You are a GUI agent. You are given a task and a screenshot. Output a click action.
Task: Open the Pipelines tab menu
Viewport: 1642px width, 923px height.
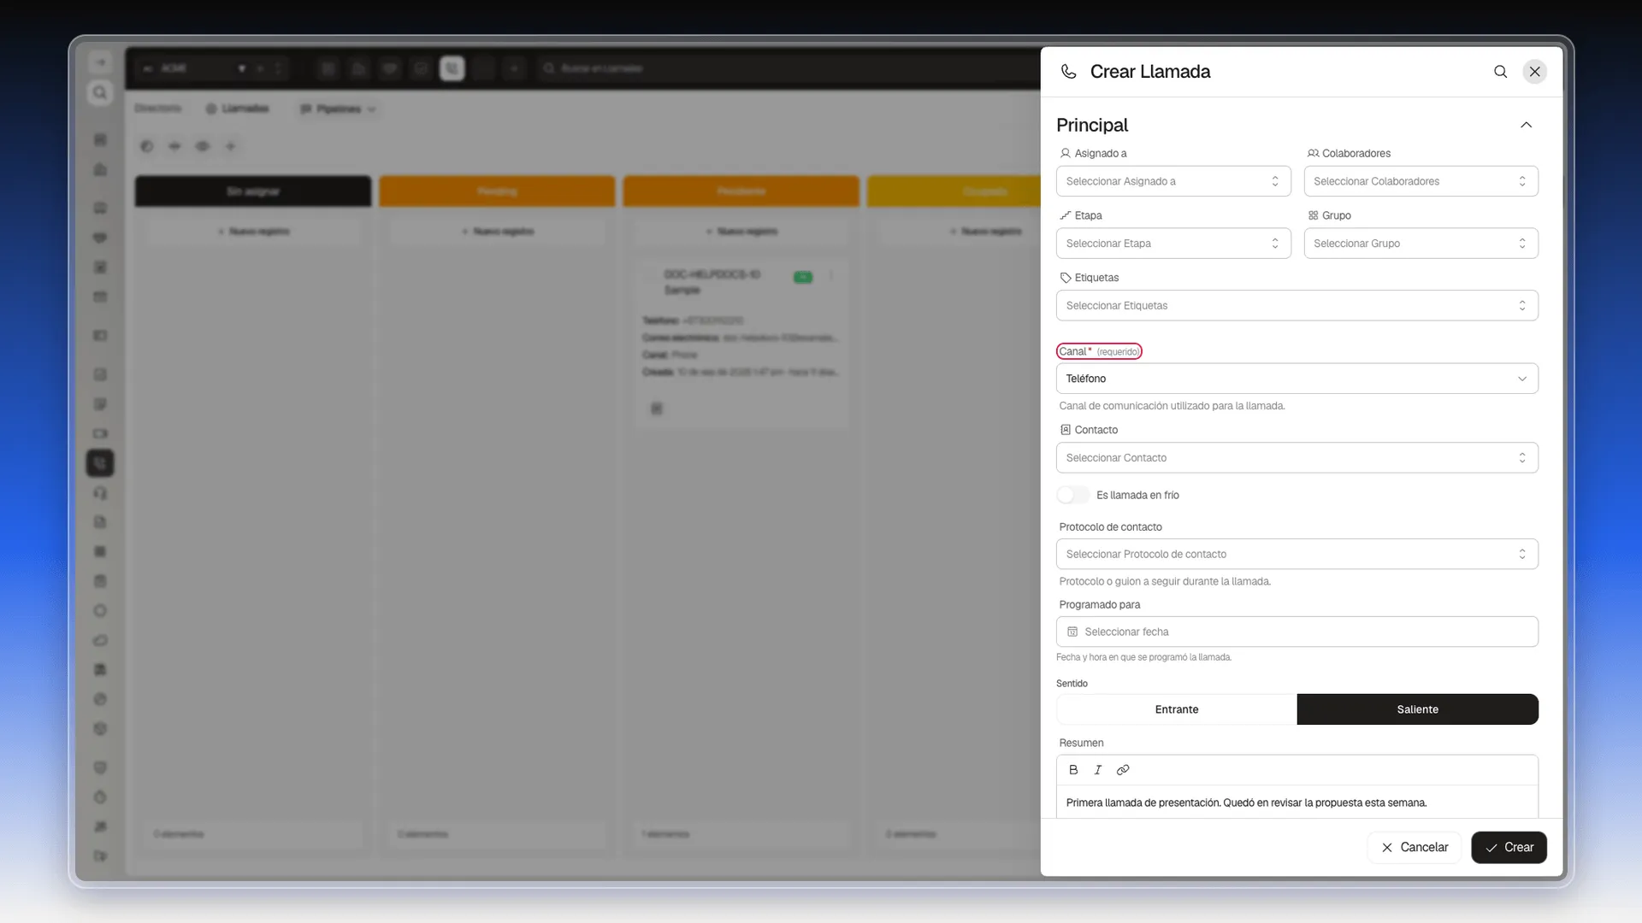pyautogui.click(x=339, y=109)
